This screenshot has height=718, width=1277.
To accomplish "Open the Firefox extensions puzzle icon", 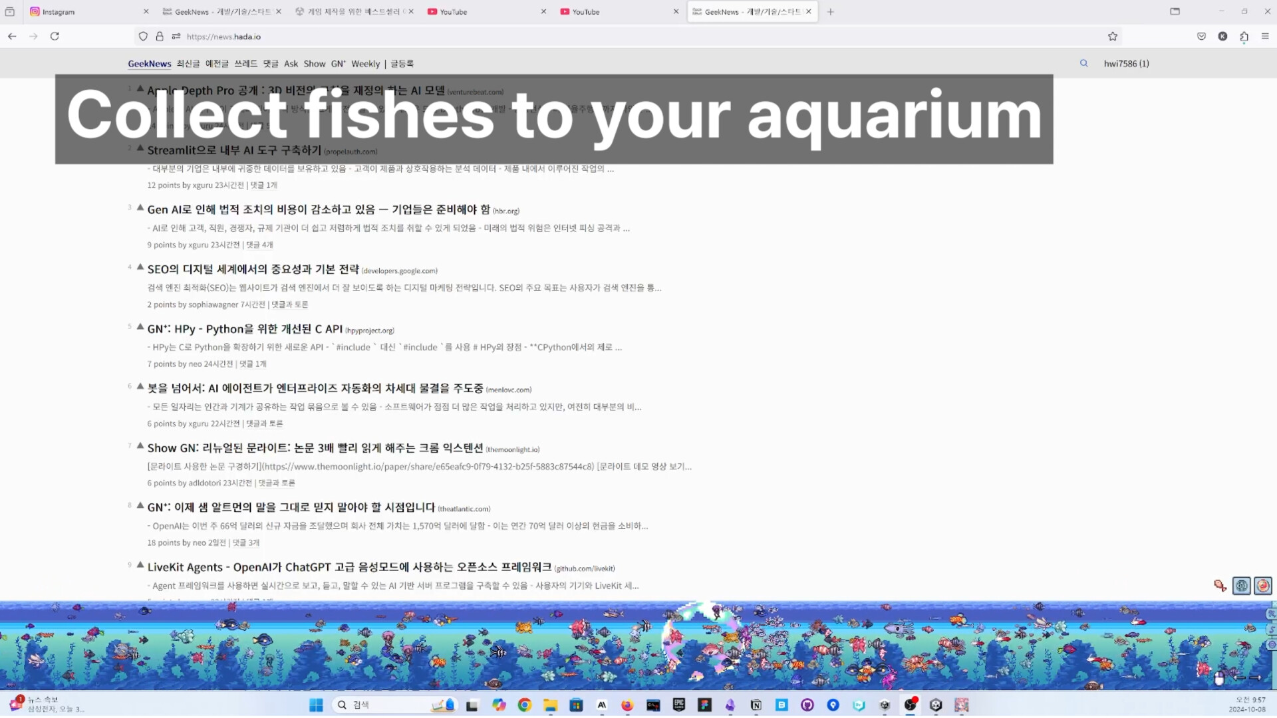I will tap(1244, 37).
